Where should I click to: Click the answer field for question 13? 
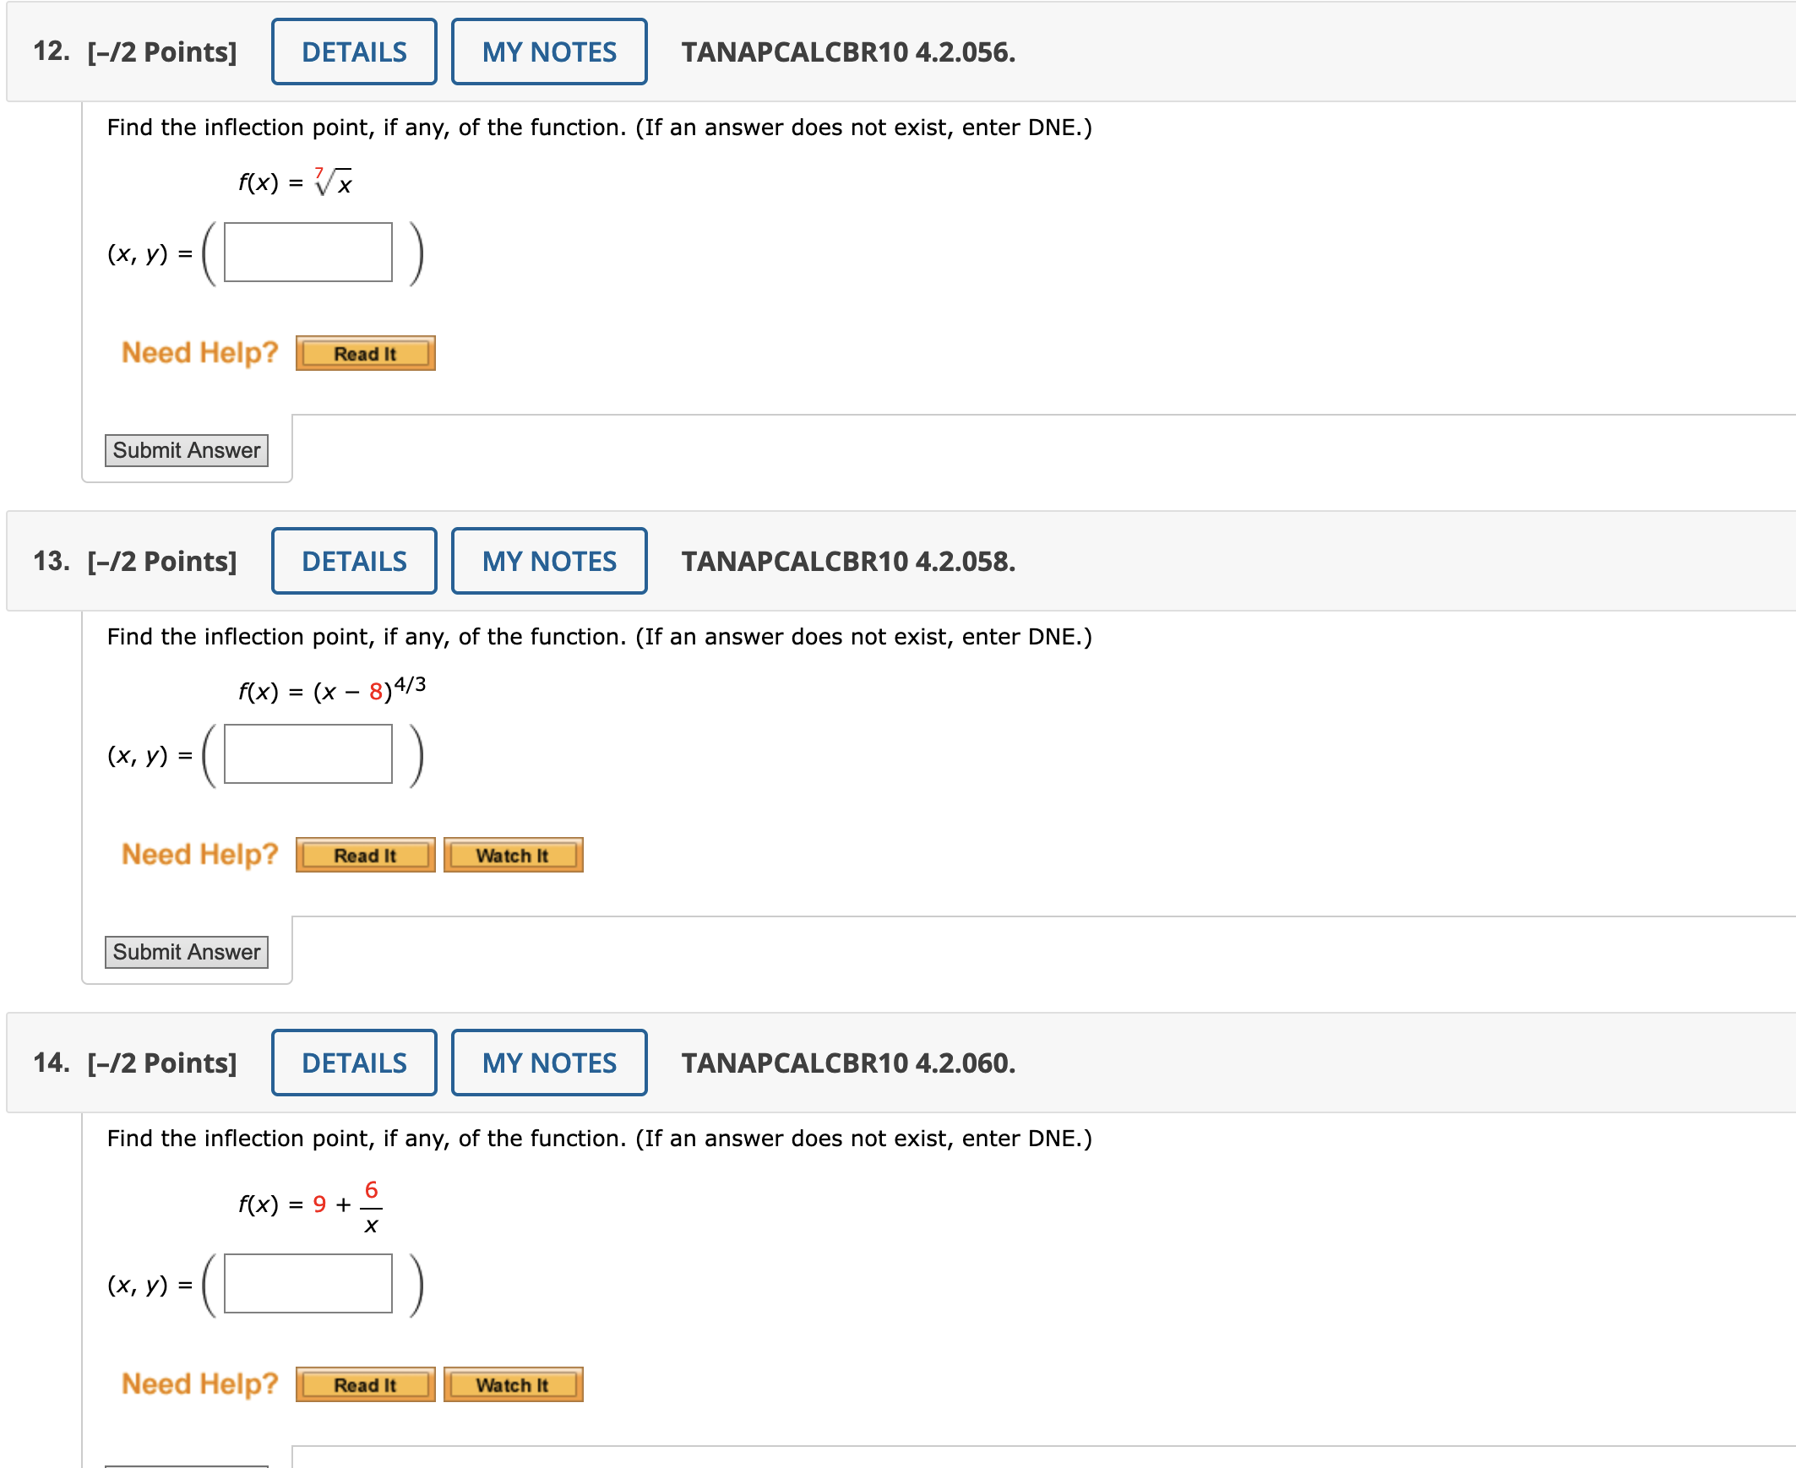pyautogui.click(x=307, y=753)
